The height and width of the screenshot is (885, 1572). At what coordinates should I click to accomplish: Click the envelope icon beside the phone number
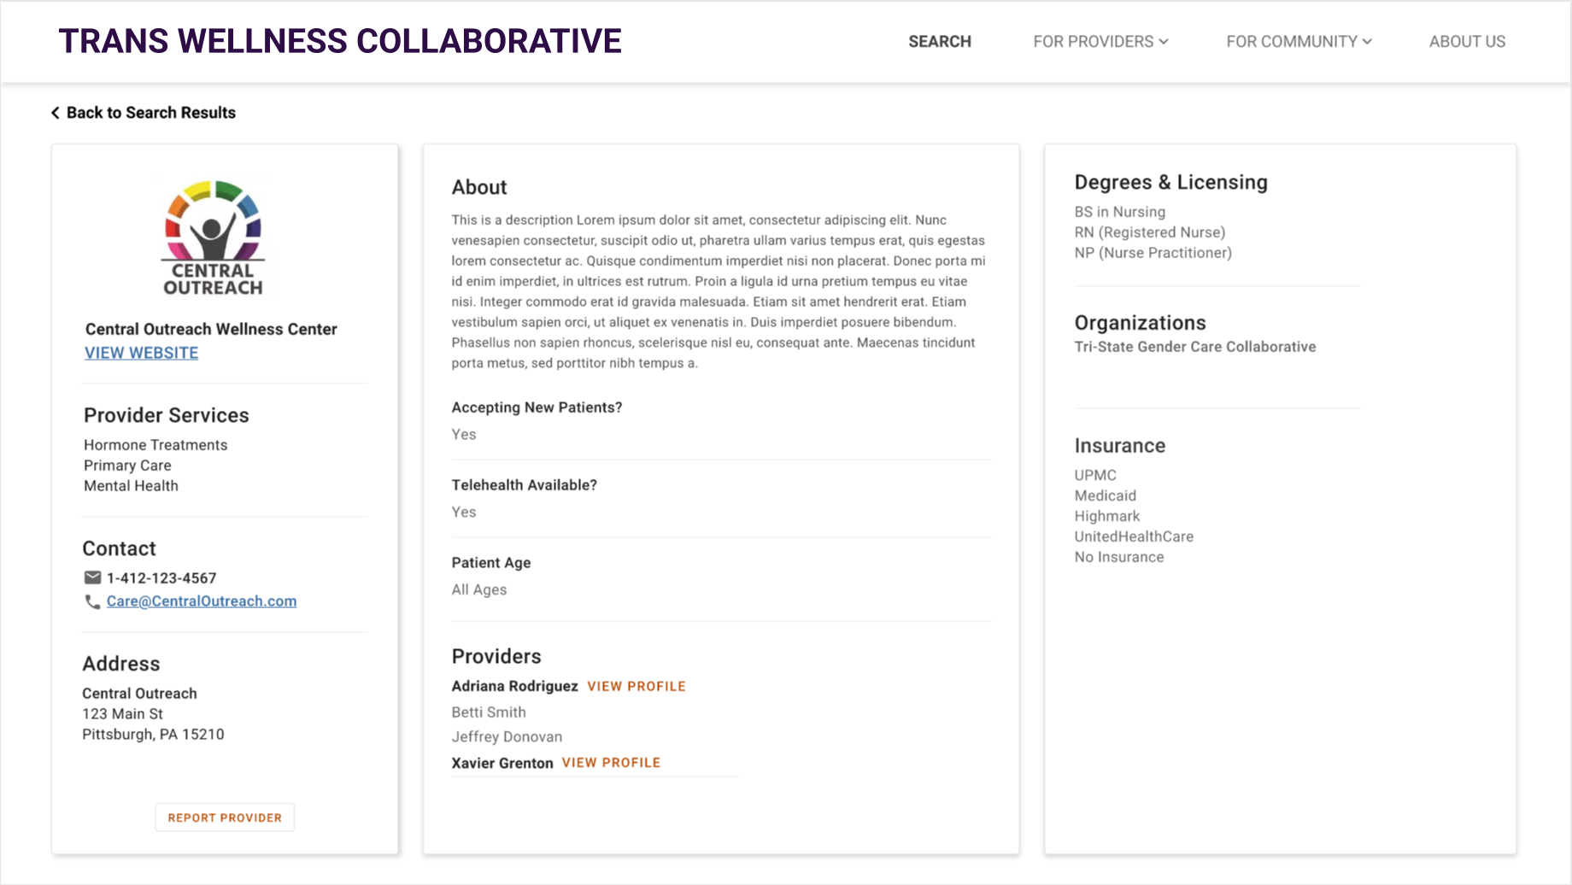(92, 577)
